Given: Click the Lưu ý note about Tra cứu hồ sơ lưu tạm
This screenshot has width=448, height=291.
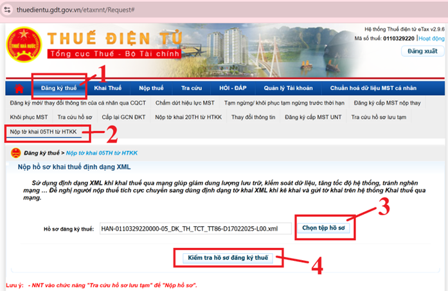Looking at the screenshot, I should tap(102, 285).
